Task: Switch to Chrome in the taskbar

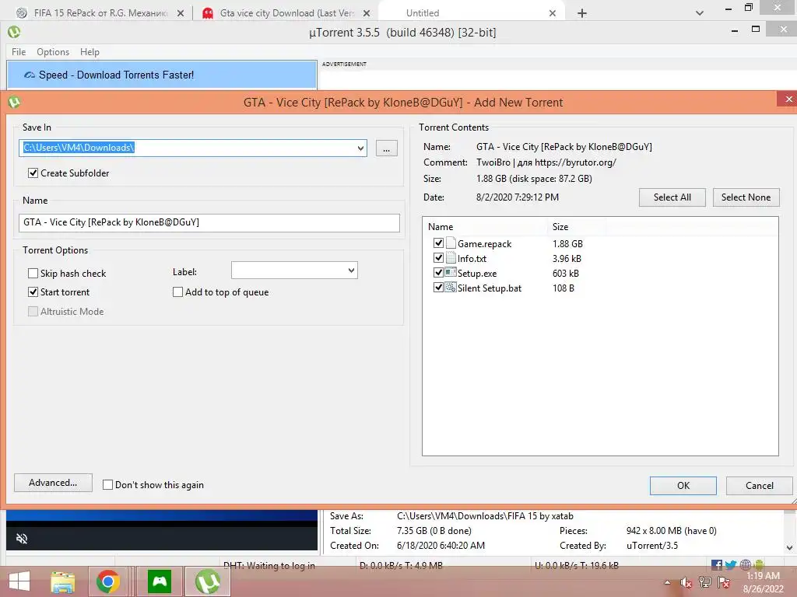Action: pyautogui.click(x=108, y=581)
